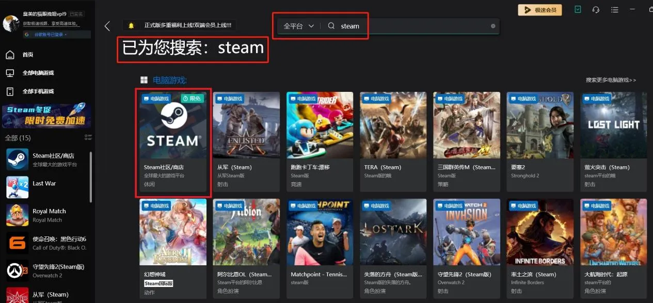653x303 pixels.
Task: Click 搜索更多电脑游戏>> link
Action: coord(611,80)
